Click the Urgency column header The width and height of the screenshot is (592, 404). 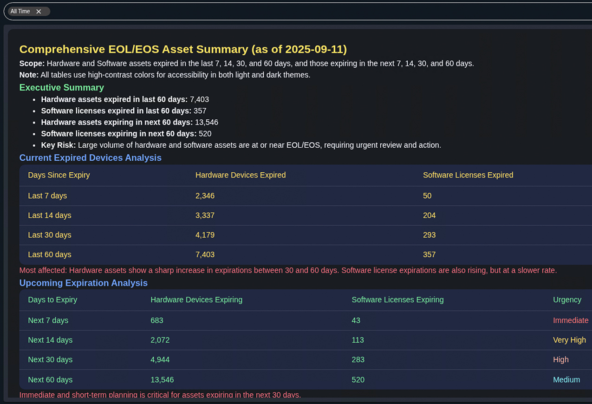point(567,300)
